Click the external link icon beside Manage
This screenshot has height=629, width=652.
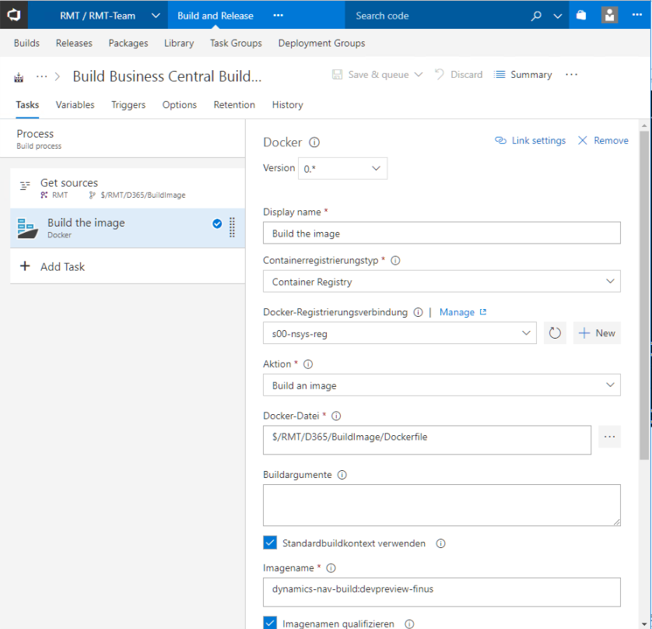[482, 312]
